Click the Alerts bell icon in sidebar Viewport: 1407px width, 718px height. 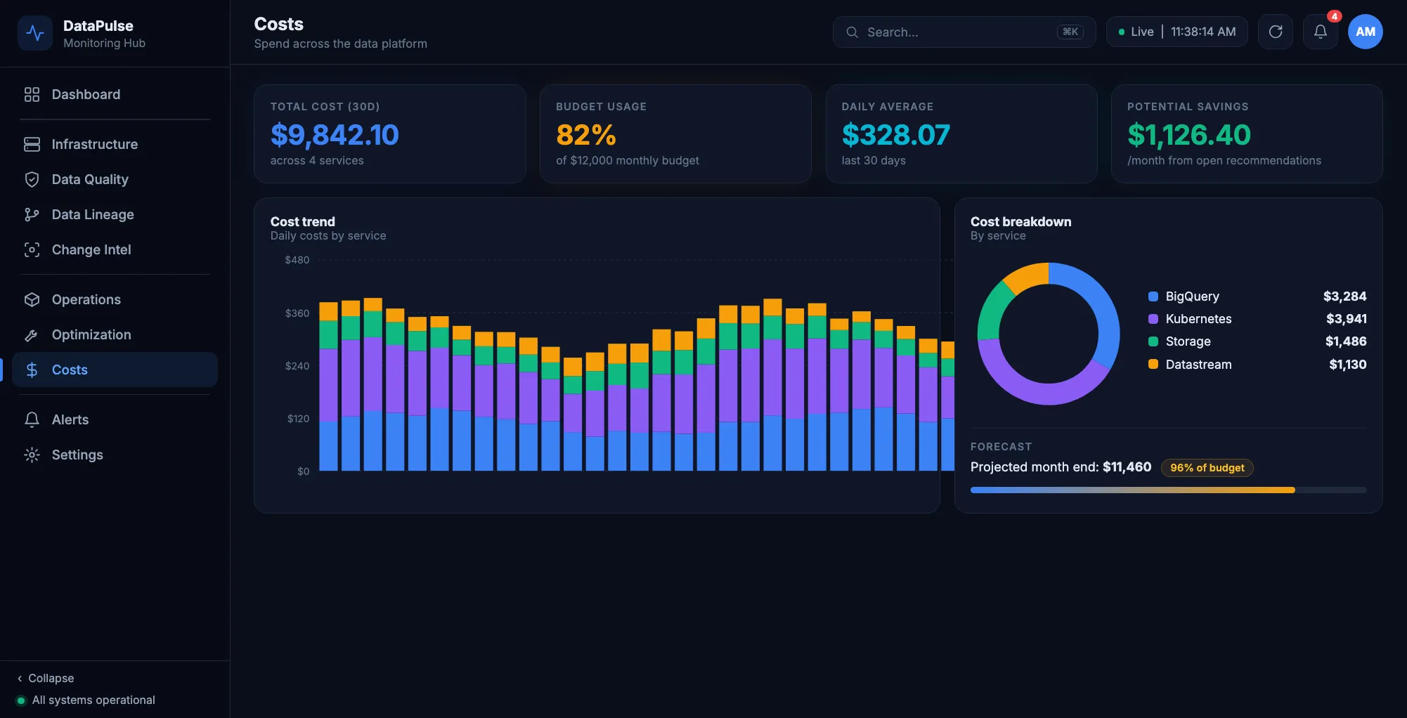coord(32,419)
